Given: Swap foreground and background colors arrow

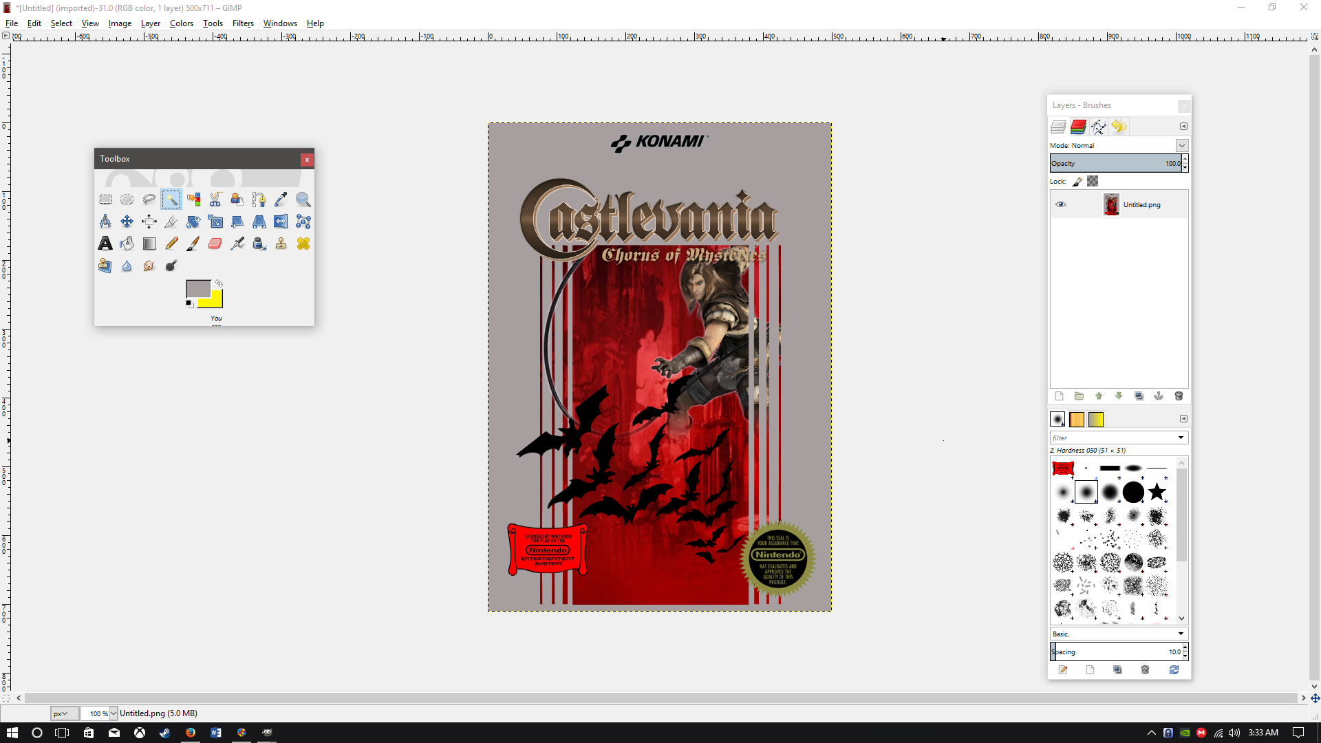Looking at the screenshot, I should [x=219, y=283].
